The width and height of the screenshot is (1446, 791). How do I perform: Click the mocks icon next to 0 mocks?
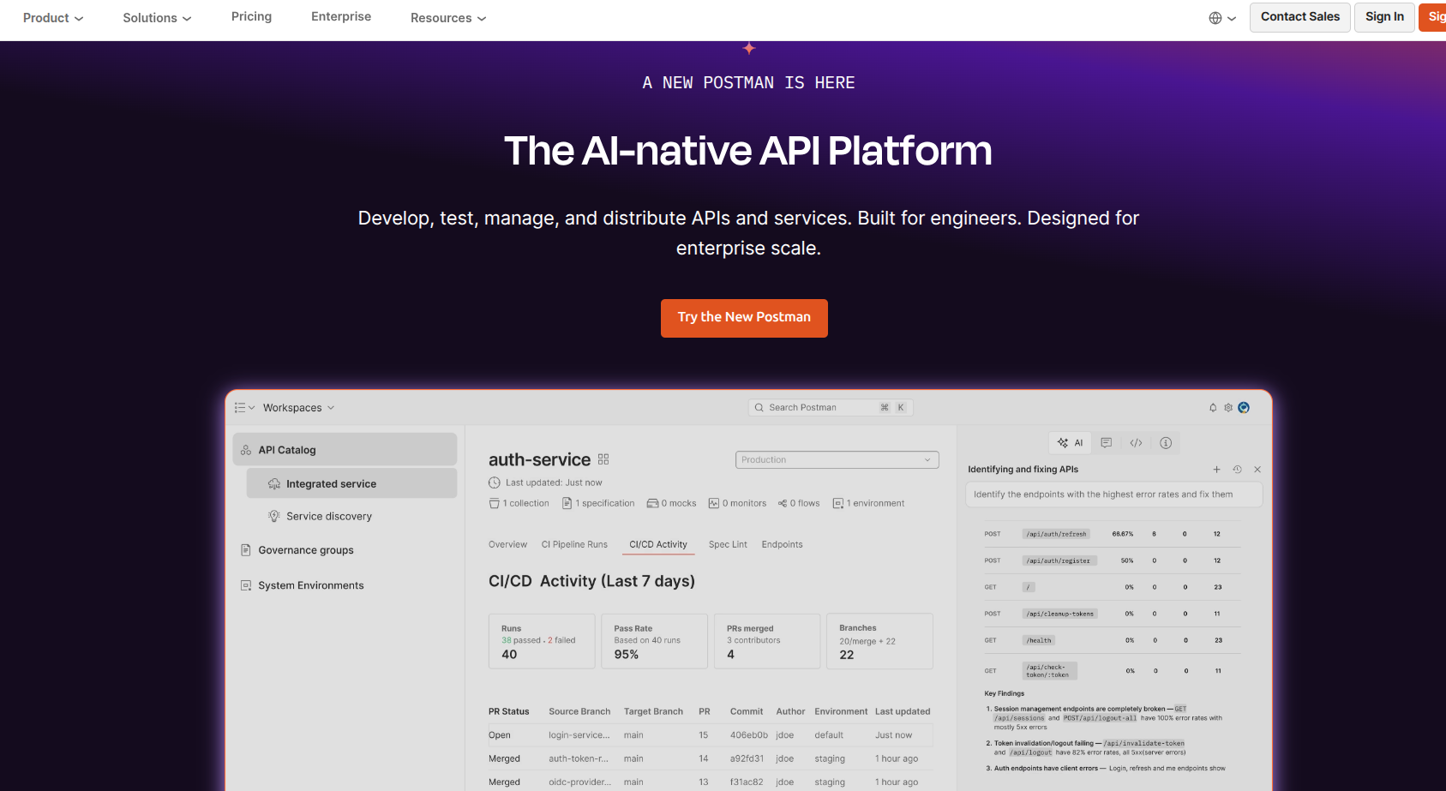coord(652,503)
